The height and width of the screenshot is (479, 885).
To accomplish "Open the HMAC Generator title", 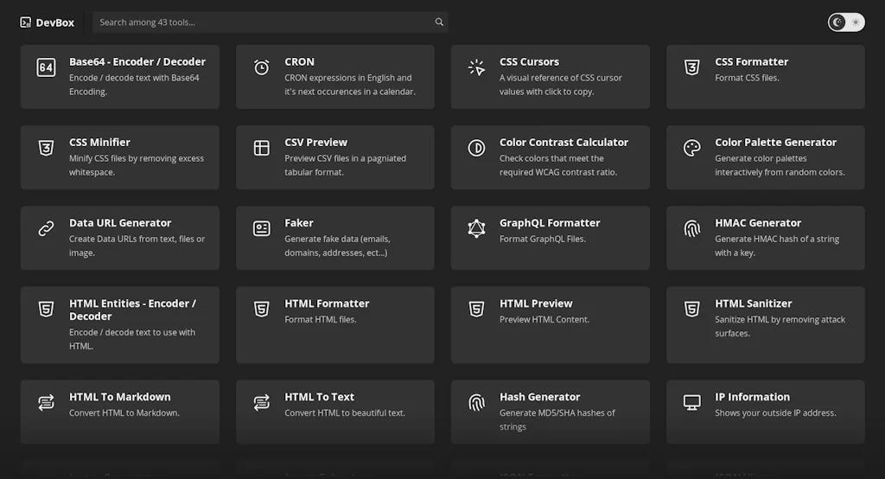I will tap(758, 222).
